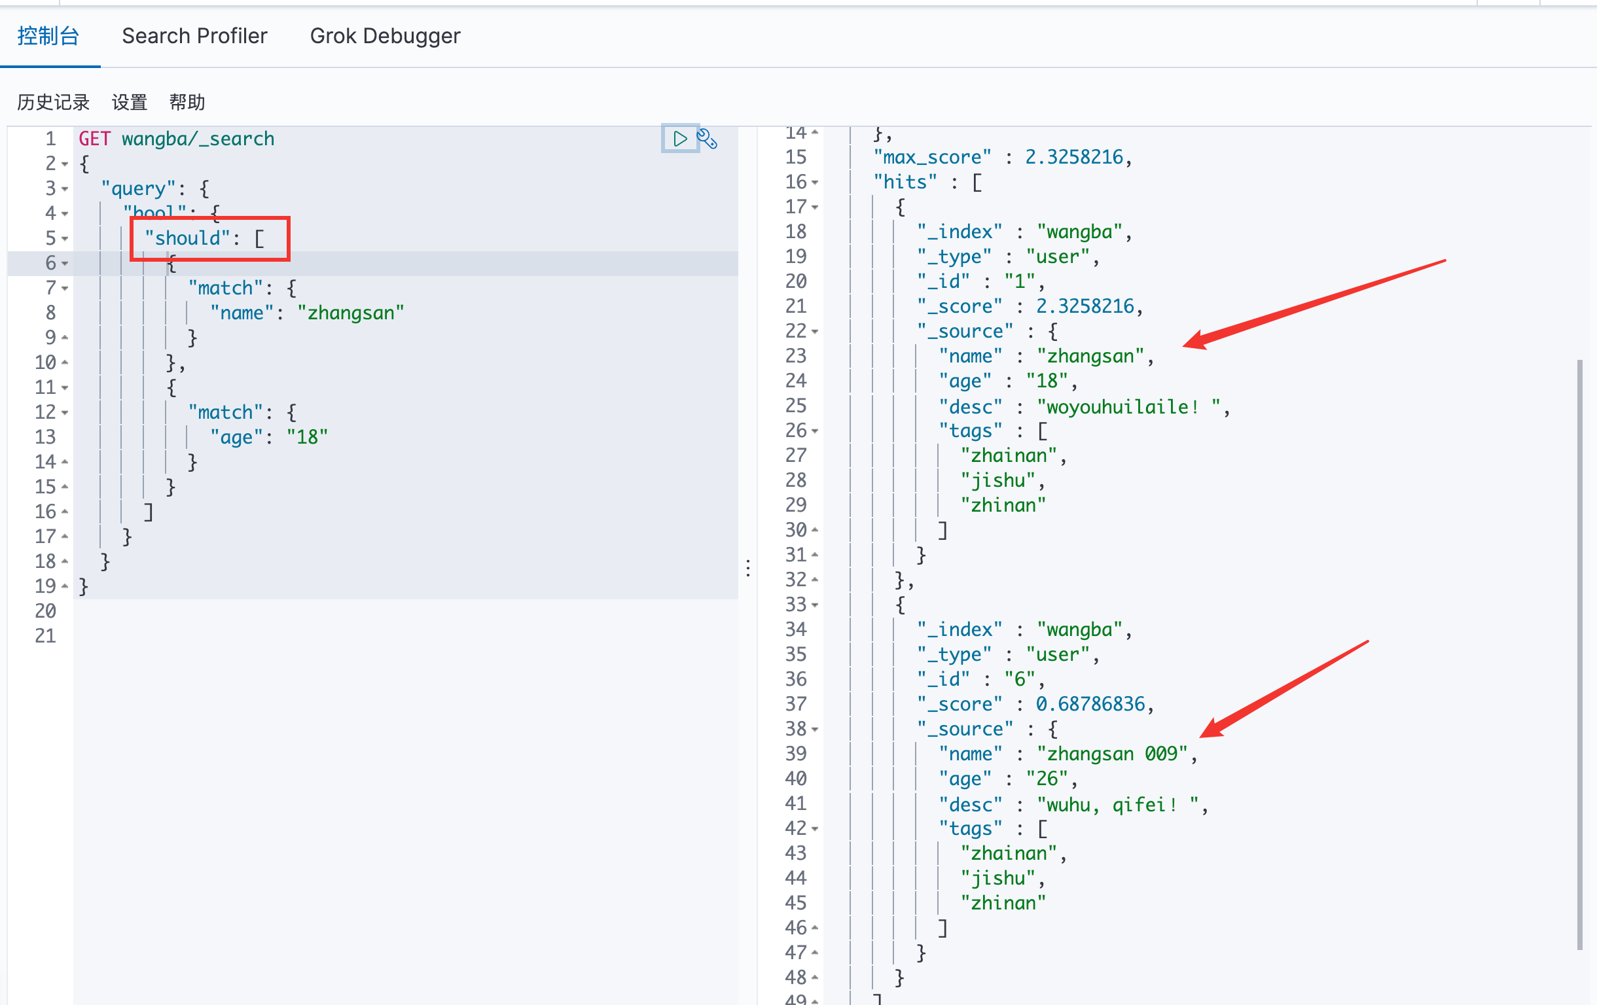The width and height of the screenshot is (1597, 1005).
Task: Run the query with the send request button
Action: [x=679, y=139]
